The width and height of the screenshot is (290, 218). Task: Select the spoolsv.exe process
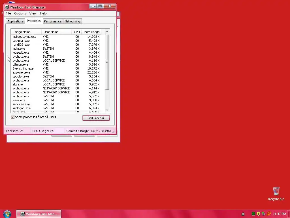pyautogui.click(x=56, y=76)
